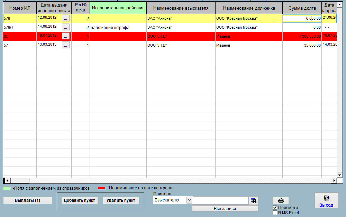Enable the В MS Excel checkbox
The width and height of the screenshot is (346, 217).
click(x=275, y=213)
